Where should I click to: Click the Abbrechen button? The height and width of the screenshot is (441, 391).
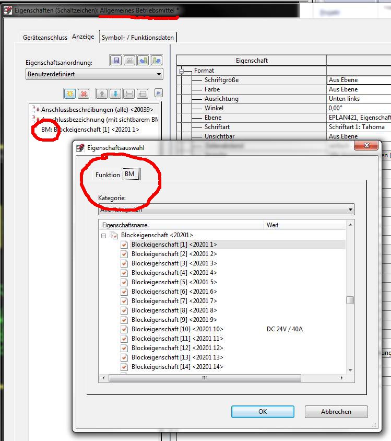pyautogui.click(x=336, y=411)
